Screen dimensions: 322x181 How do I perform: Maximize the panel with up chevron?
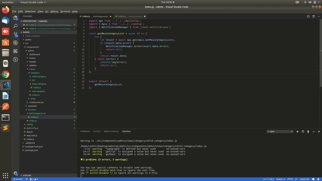(x=313, y=132)
